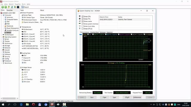Switch to the Statistics tab
The width and height of the screenshot is (191, 107).
click(110, 32)
